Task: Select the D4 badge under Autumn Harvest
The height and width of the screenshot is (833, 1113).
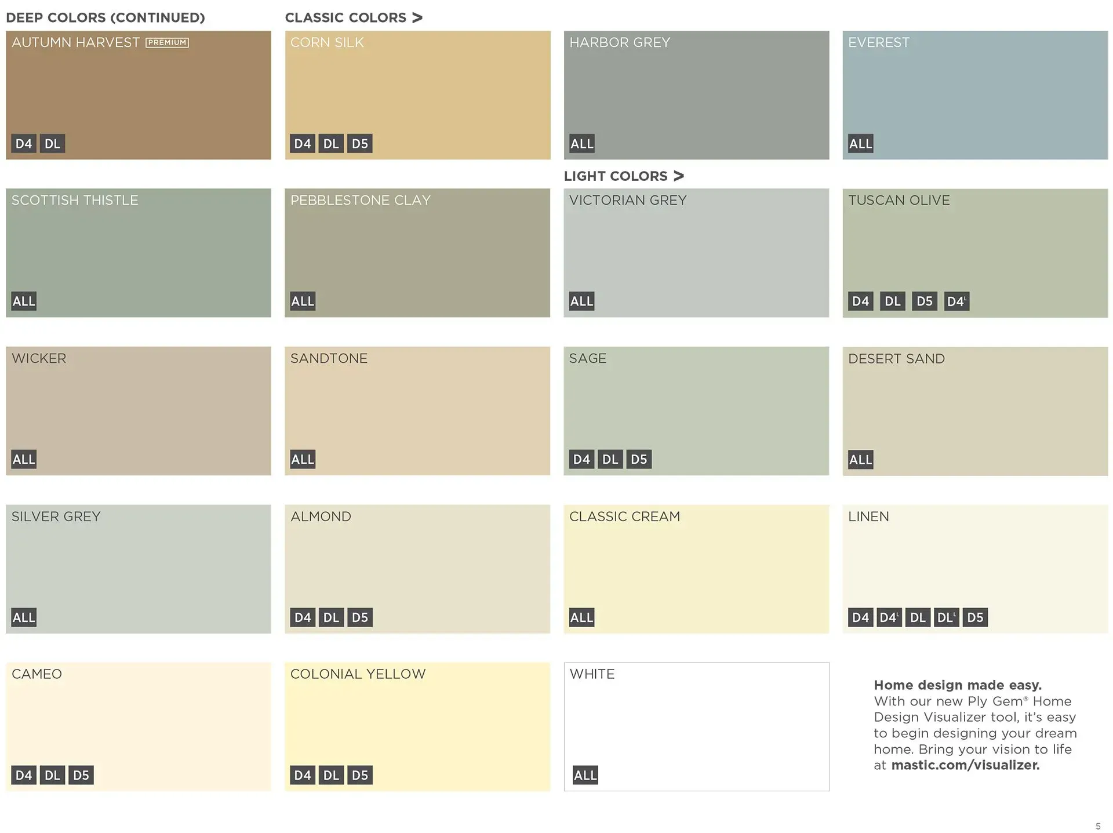Action: point(23,143)
